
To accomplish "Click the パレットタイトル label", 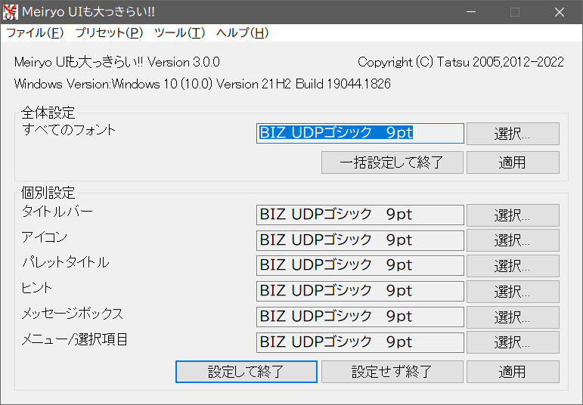I will (66, 262).
